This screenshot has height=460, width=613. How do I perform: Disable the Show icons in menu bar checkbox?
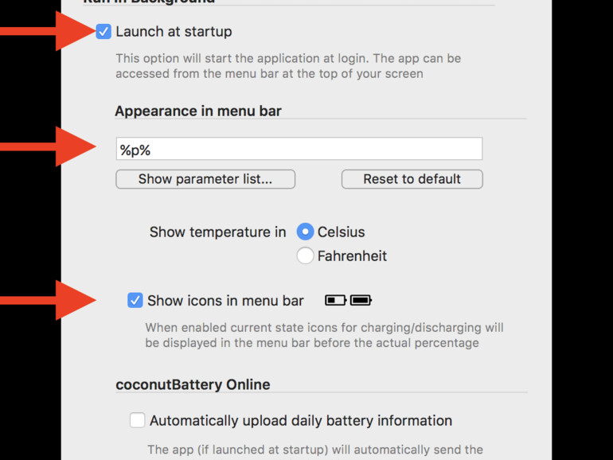pos(135,301)
